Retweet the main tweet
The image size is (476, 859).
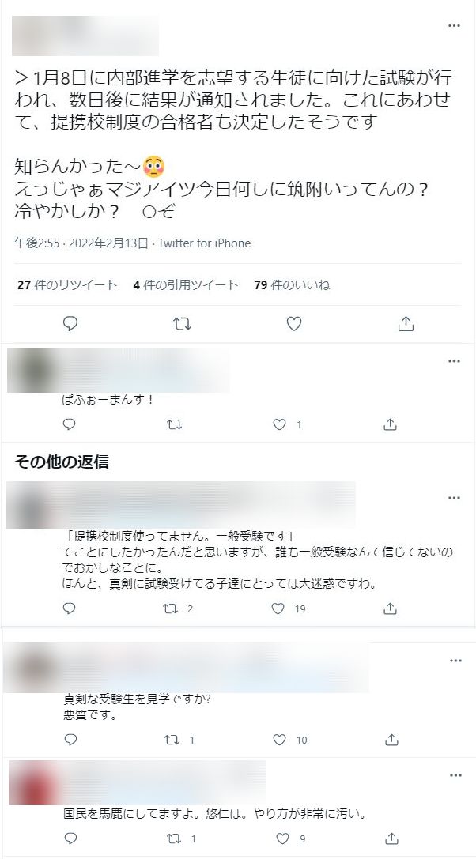coord(182,324)
